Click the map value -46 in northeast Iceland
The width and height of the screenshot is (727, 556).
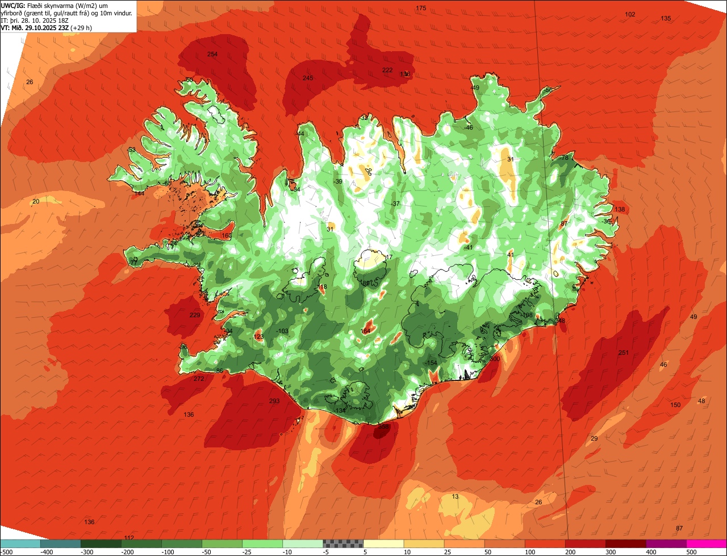point(468,127)
